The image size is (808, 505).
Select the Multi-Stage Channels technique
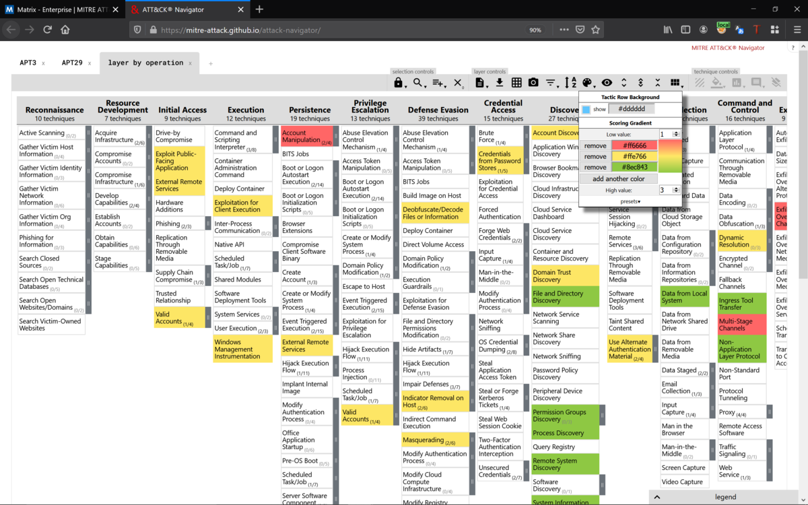pos(741,325)
